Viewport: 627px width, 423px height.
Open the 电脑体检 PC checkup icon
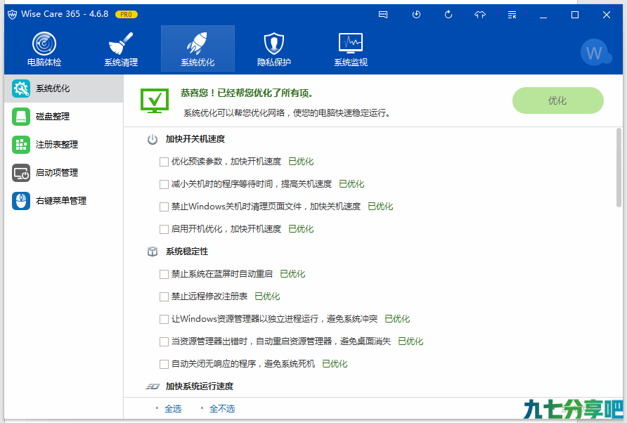pos(44,43)
